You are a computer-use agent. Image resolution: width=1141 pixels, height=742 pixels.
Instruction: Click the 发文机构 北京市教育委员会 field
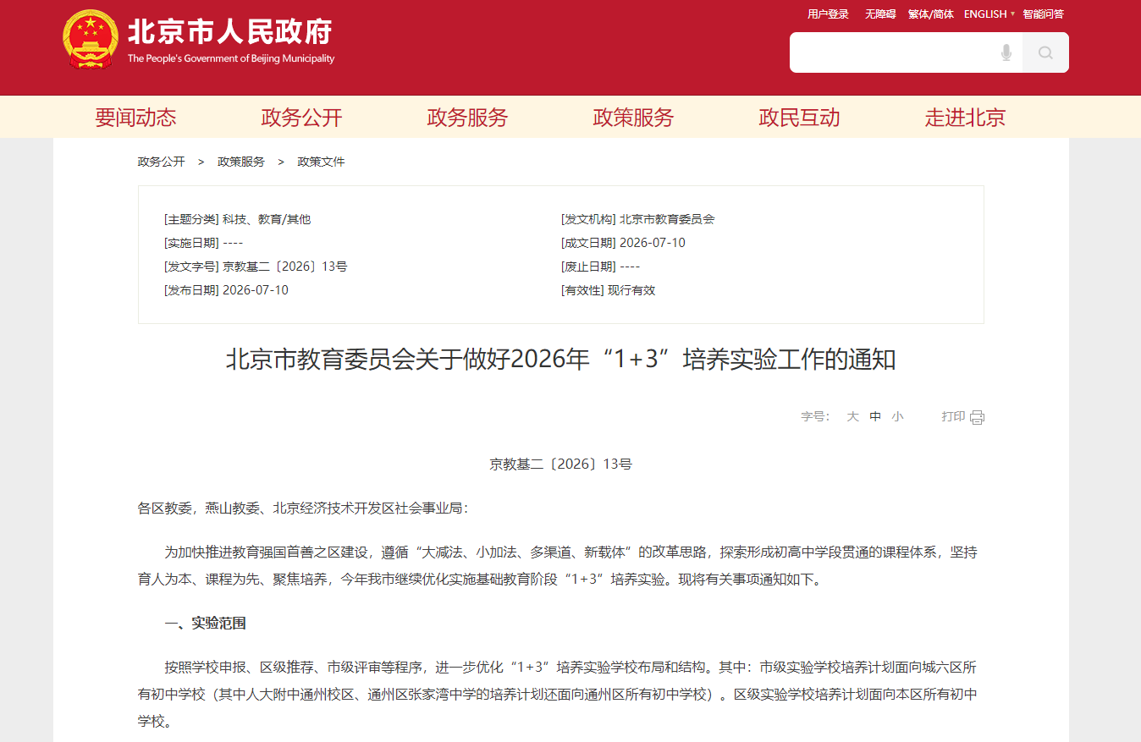pos(637,219)
